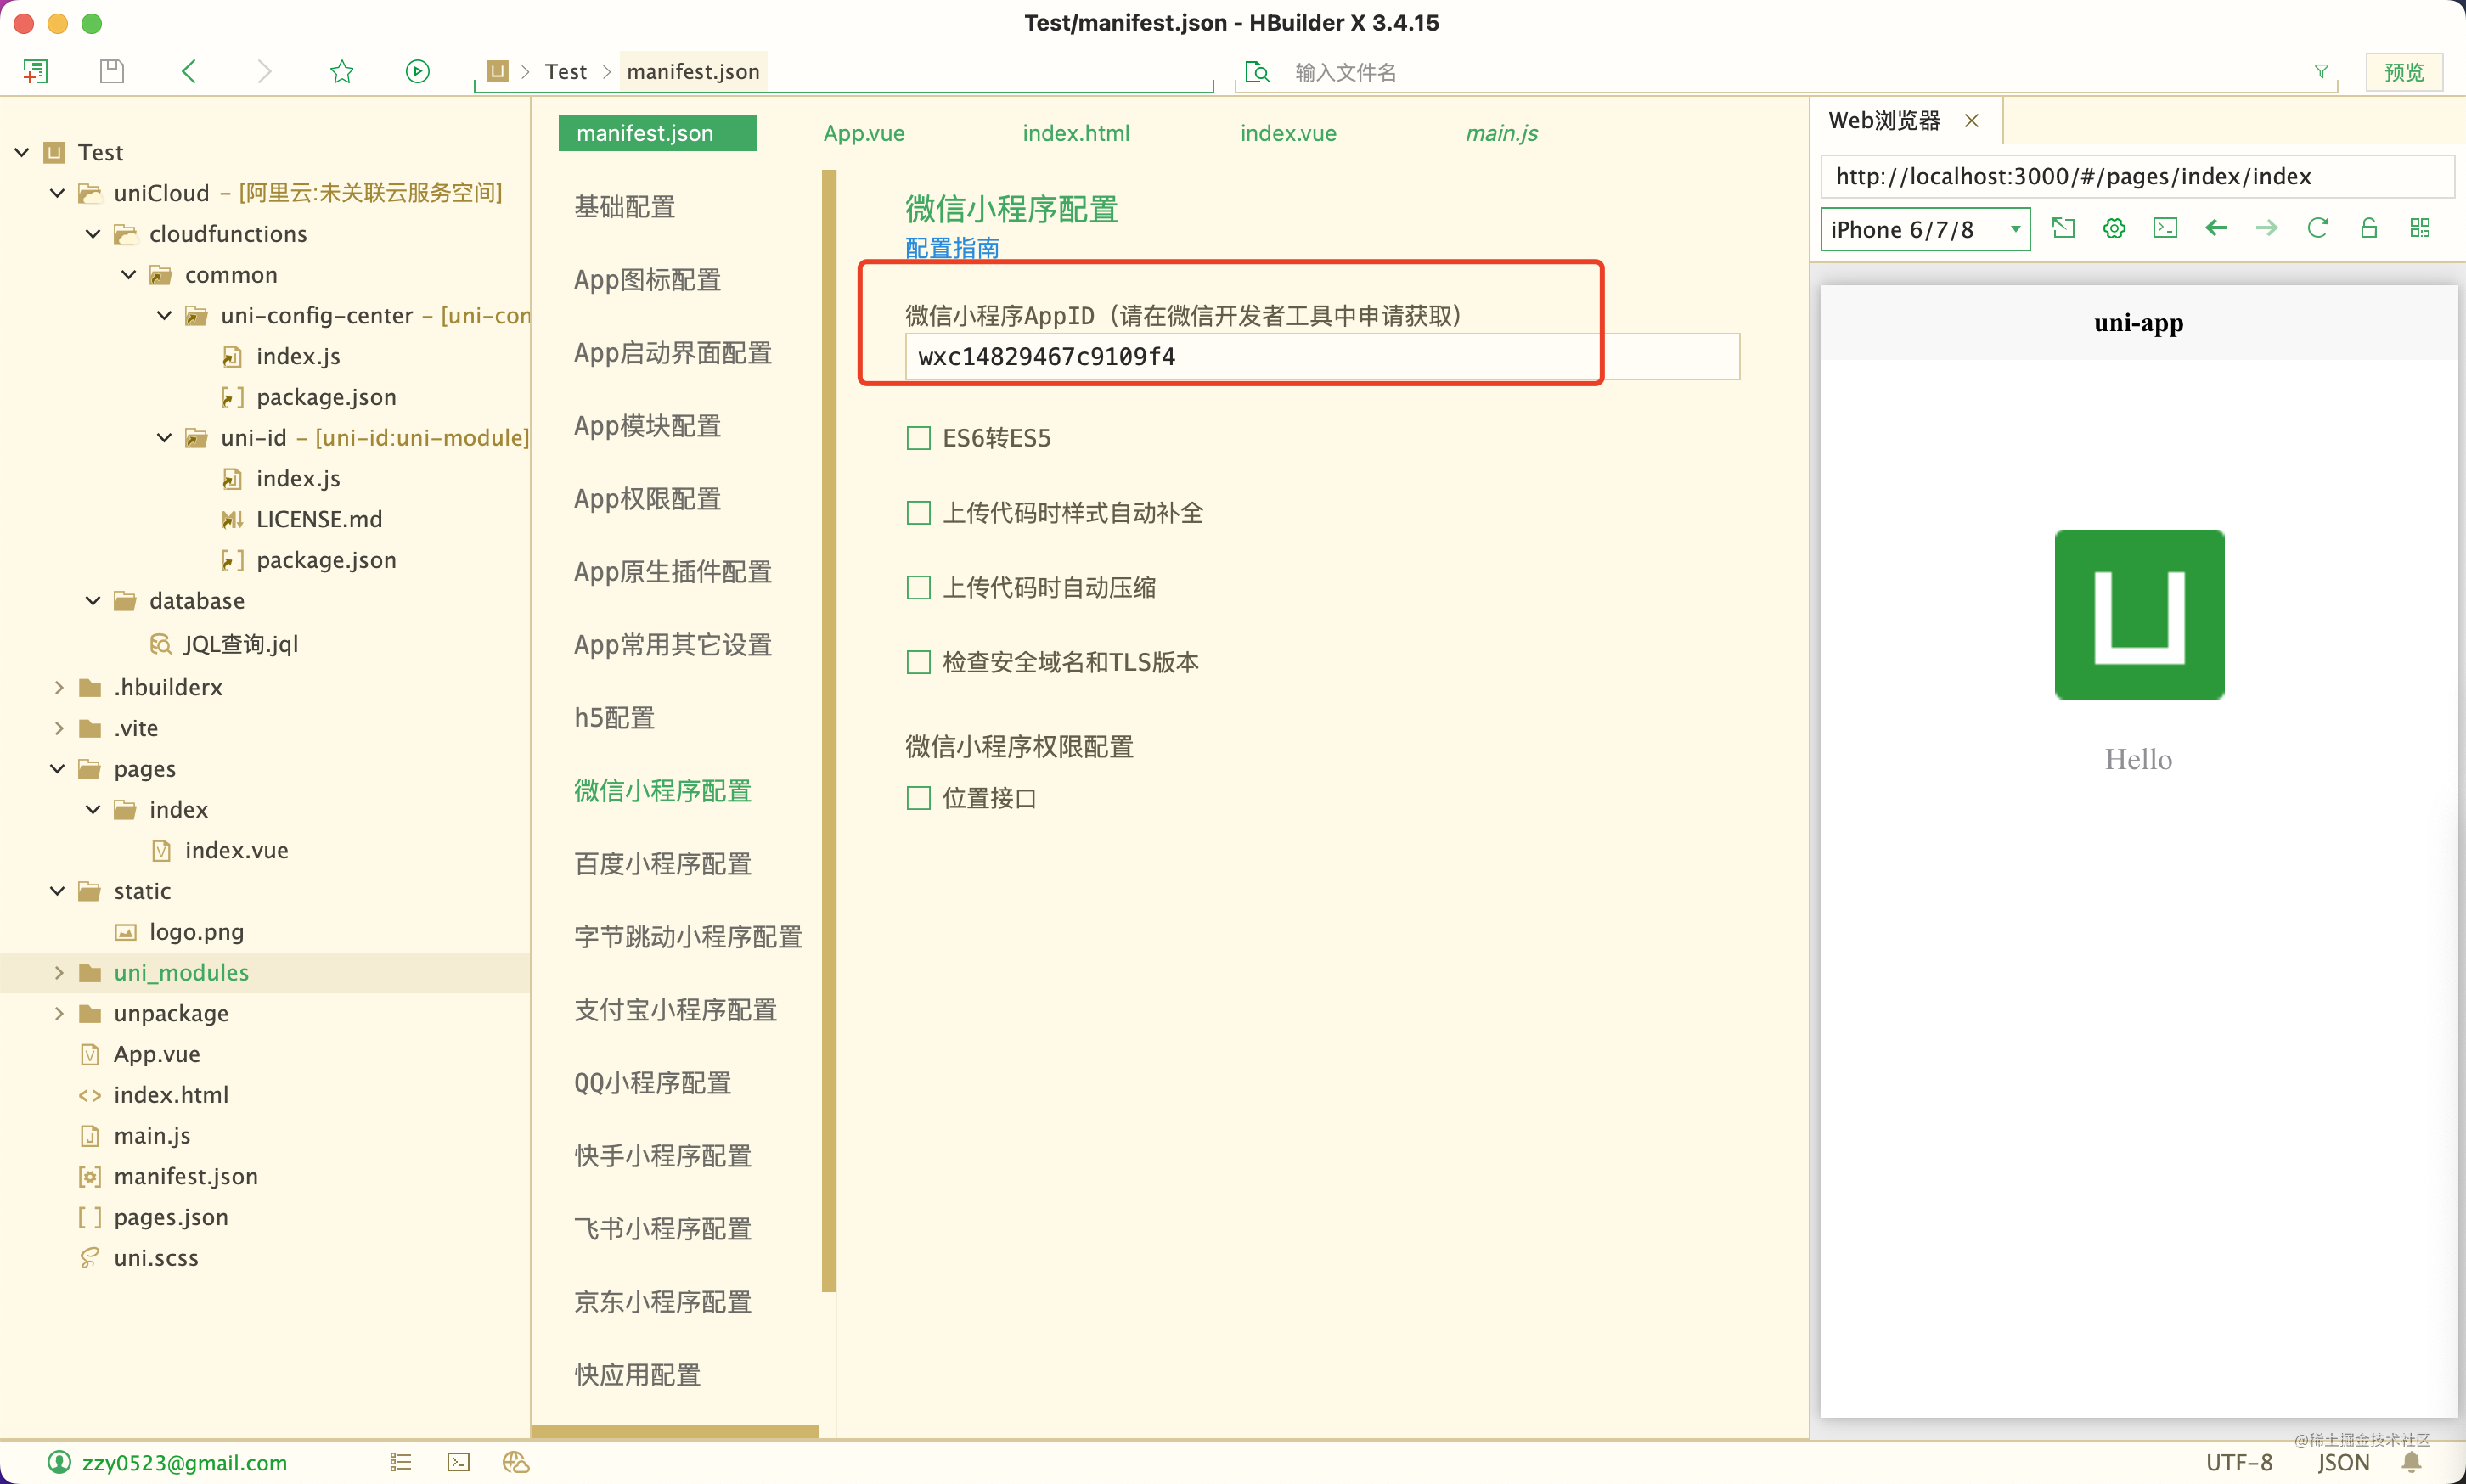Open the iPhone 6/7/8 device dropdown
2466x1484 pixels.
point(1925,229)
